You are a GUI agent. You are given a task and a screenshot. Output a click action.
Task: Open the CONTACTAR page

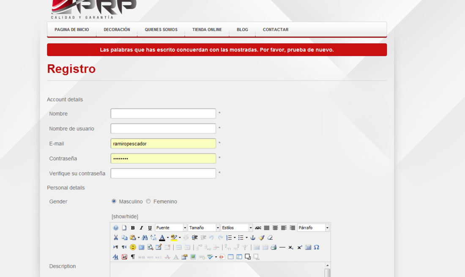click(x=276, y=30)
